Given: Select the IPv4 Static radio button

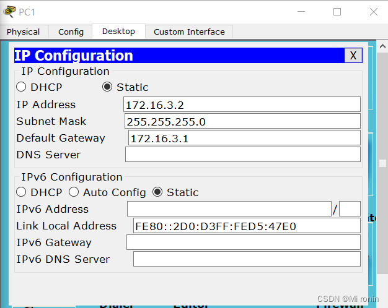Looking at the screenshot, I should coord(107,87).
